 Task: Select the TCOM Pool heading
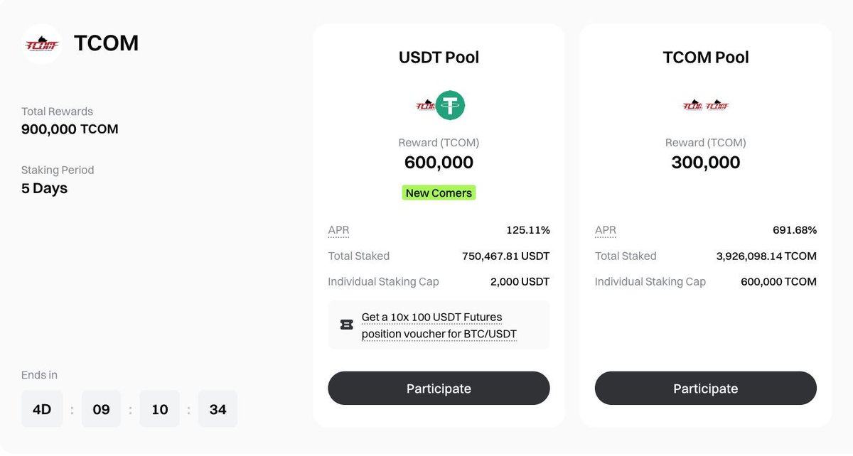coord(706,58)
